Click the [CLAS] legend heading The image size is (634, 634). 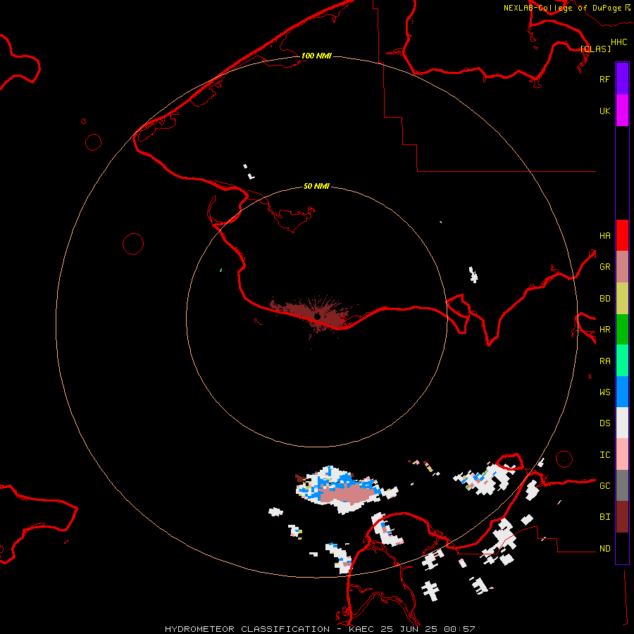595,49
